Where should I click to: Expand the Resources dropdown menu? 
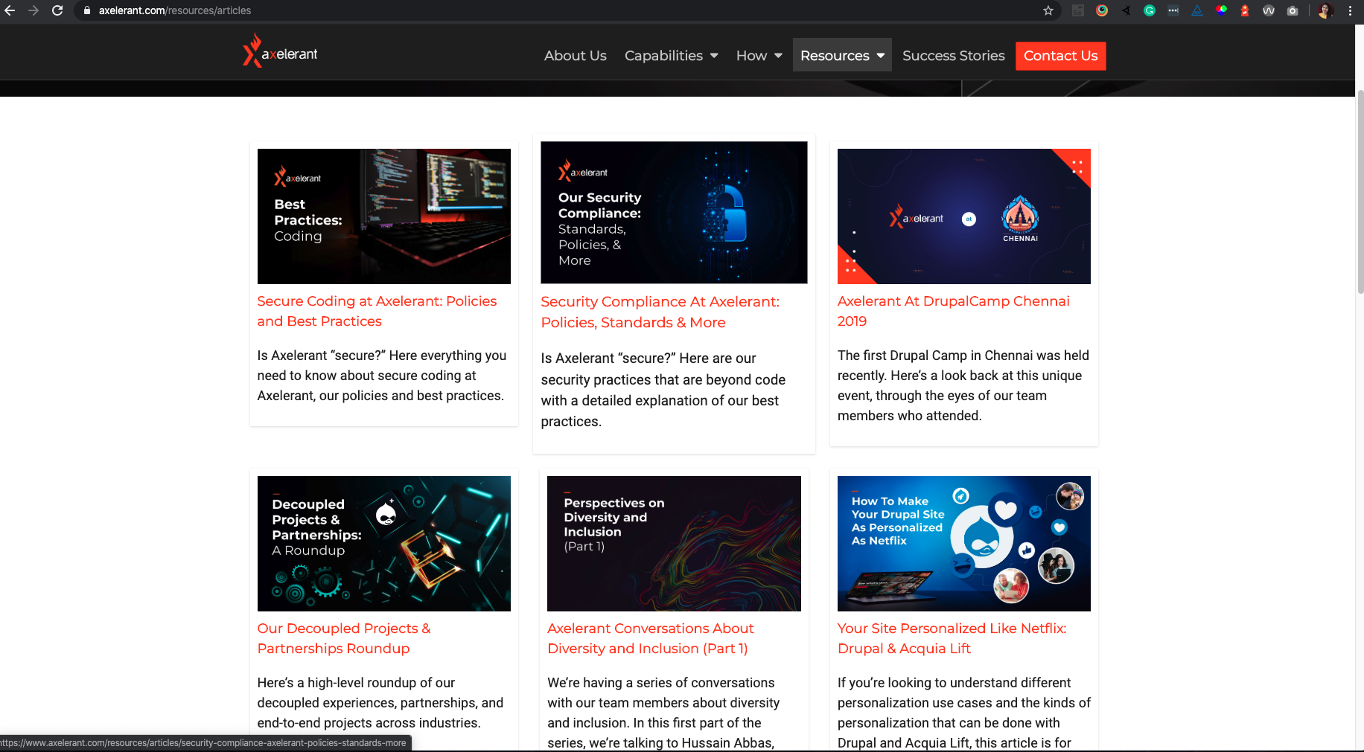click(x=842, y=55)
